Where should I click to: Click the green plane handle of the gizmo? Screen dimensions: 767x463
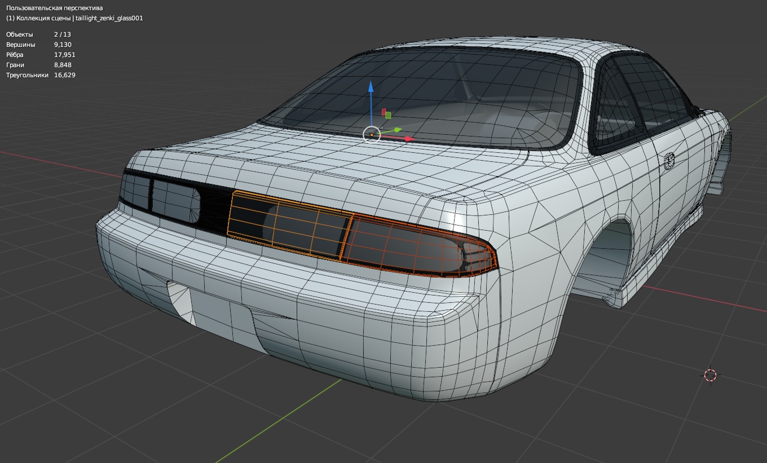tap(388, 116)
